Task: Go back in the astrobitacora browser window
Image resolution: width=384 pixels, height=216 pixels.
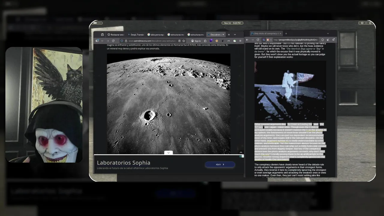Action: point(102,41)
